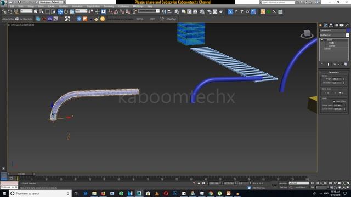The width and height of the screenshot is (351, 197).
Task: Select the Bind to Space Warp tool
Action: pyautogui.click(x=16, y=11)
